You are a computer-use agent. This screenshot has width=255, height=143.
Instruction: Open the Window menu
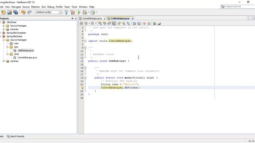(83, 7)
